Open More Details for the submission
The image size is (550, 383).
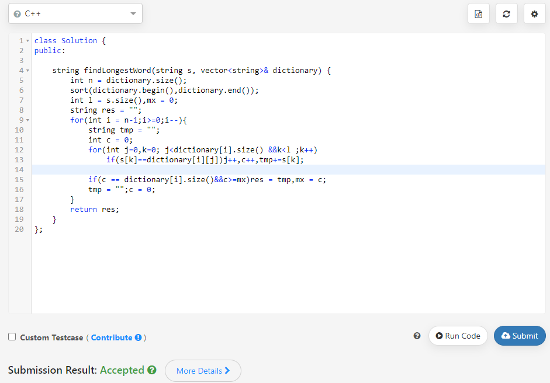[x=203, y=371]
